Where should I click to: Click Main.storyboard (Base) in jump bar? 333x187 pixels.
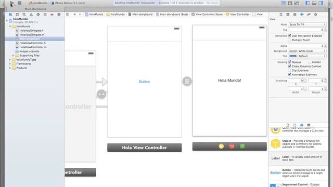pyautogui.click(x=172, y=15)
